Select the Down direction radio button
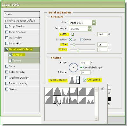Viewport: 127px width, 126px height. 82,39
